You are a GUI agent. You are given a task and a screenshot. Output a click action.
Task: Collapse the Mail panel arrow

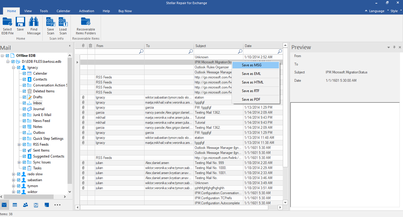pos(70,46)
